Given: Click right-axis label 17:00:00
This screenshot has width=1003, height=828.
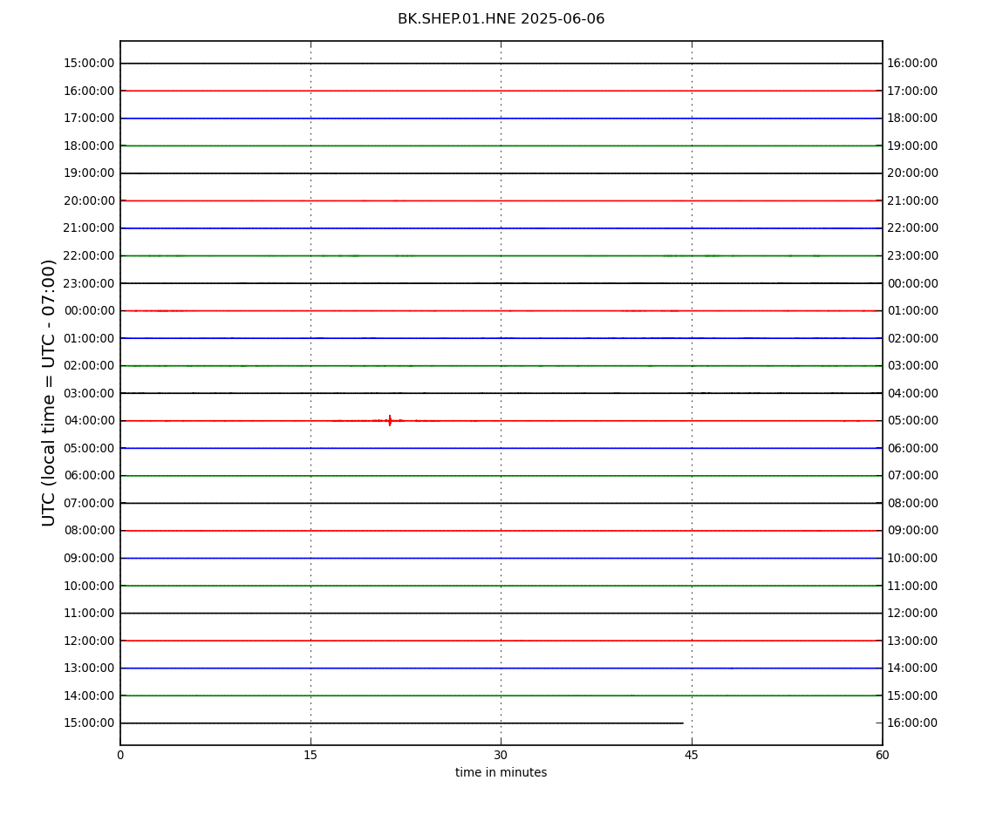Looking at the screenshot, I should coord(913,91).
